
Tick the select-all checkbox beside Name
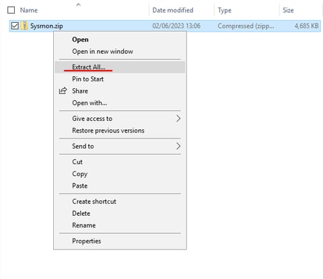click(x=11, y=10)
